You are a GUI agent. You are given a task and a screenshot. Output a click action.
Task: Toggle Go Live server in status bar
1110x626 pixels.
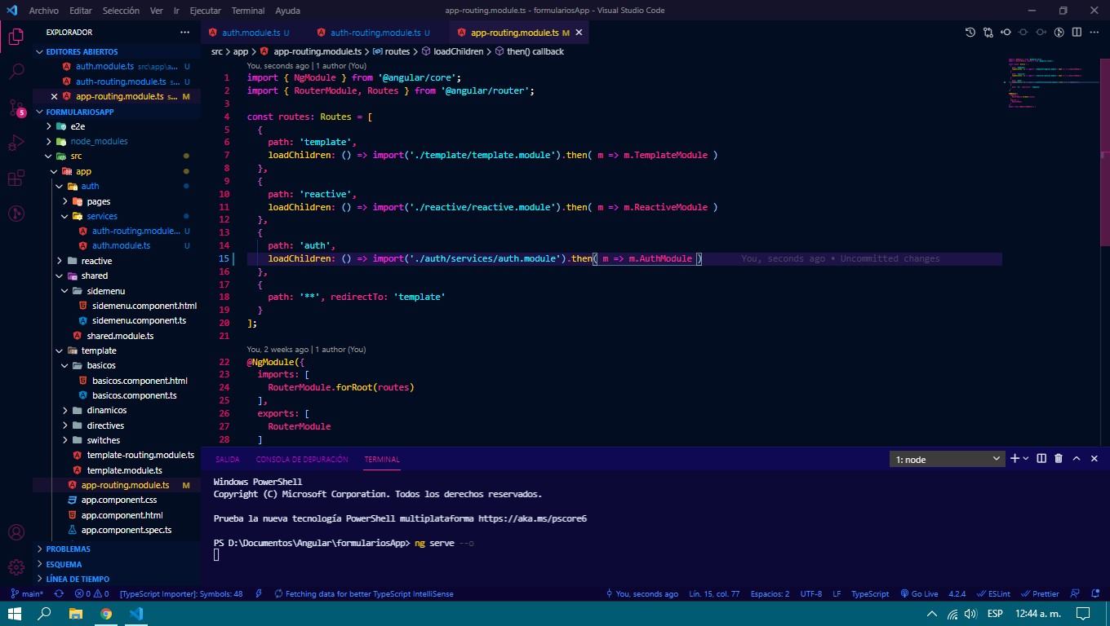tap(919, 594)
